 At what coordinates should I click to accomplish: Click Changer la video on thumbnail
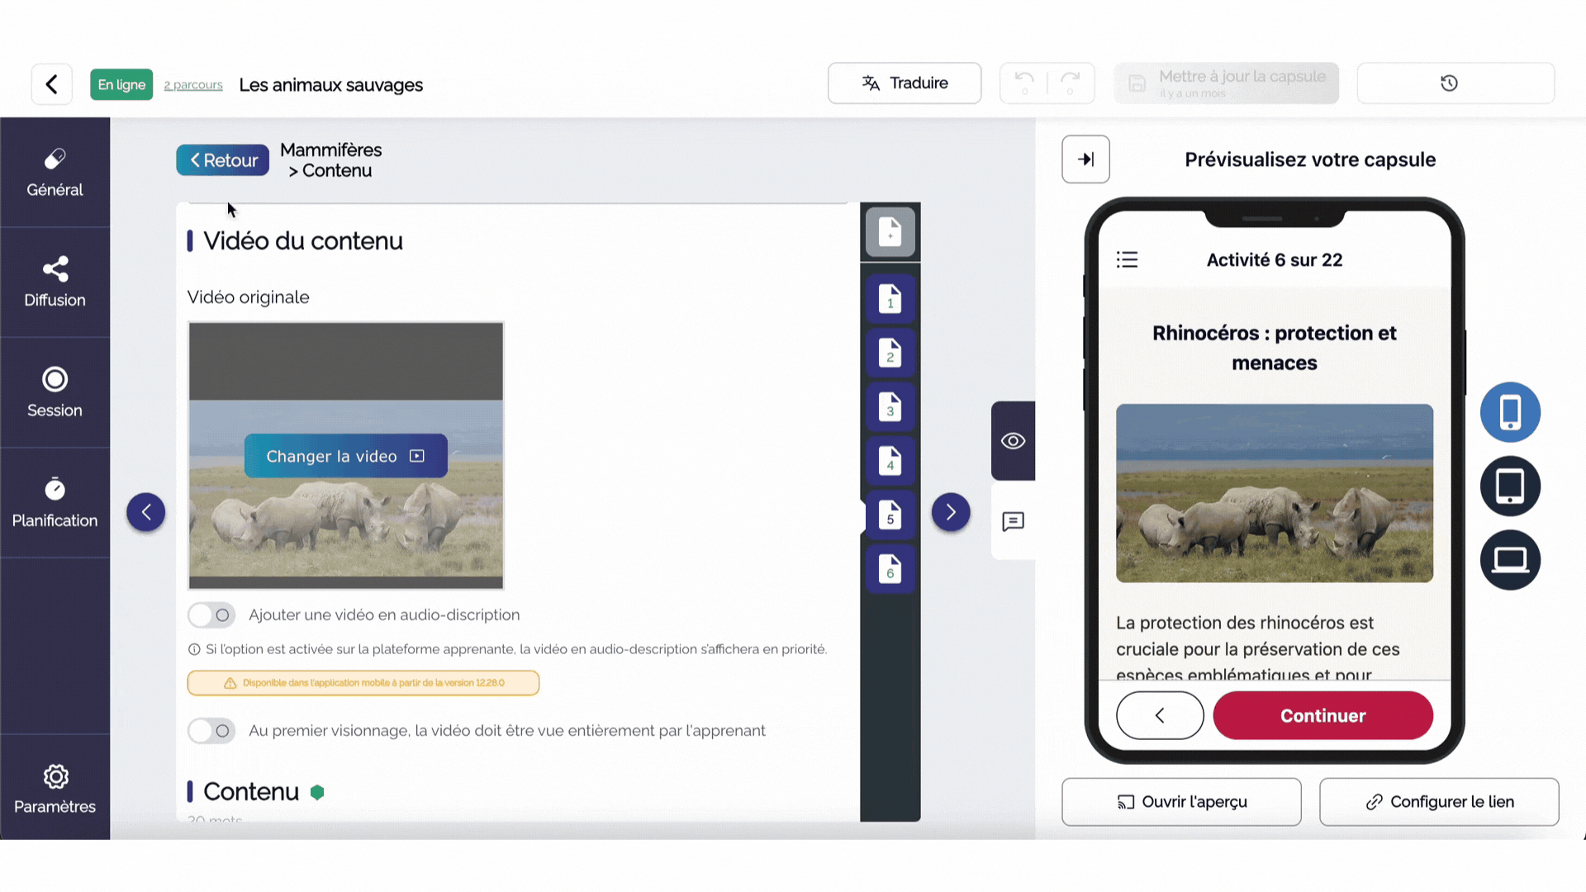point(345,456)
